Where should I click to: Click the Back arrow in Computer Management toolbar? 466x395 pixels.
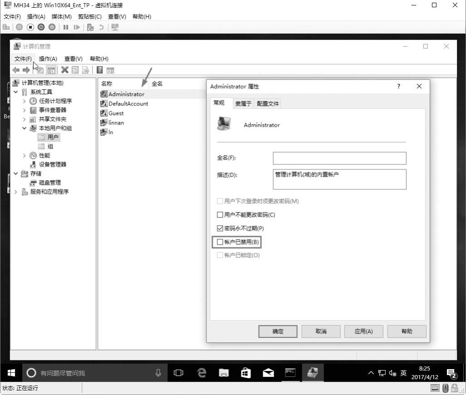[16, 70]
